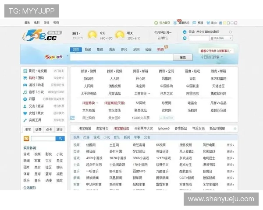
Task: Click the blue icon left of 网上购物
Action: (72, 118)
